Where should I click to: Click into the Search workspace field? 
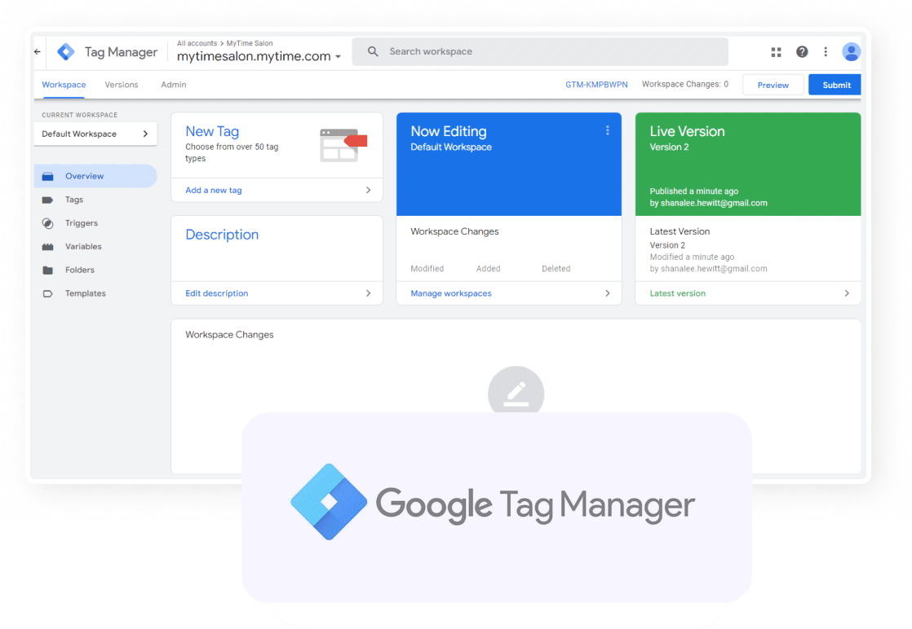click(540, 51)
